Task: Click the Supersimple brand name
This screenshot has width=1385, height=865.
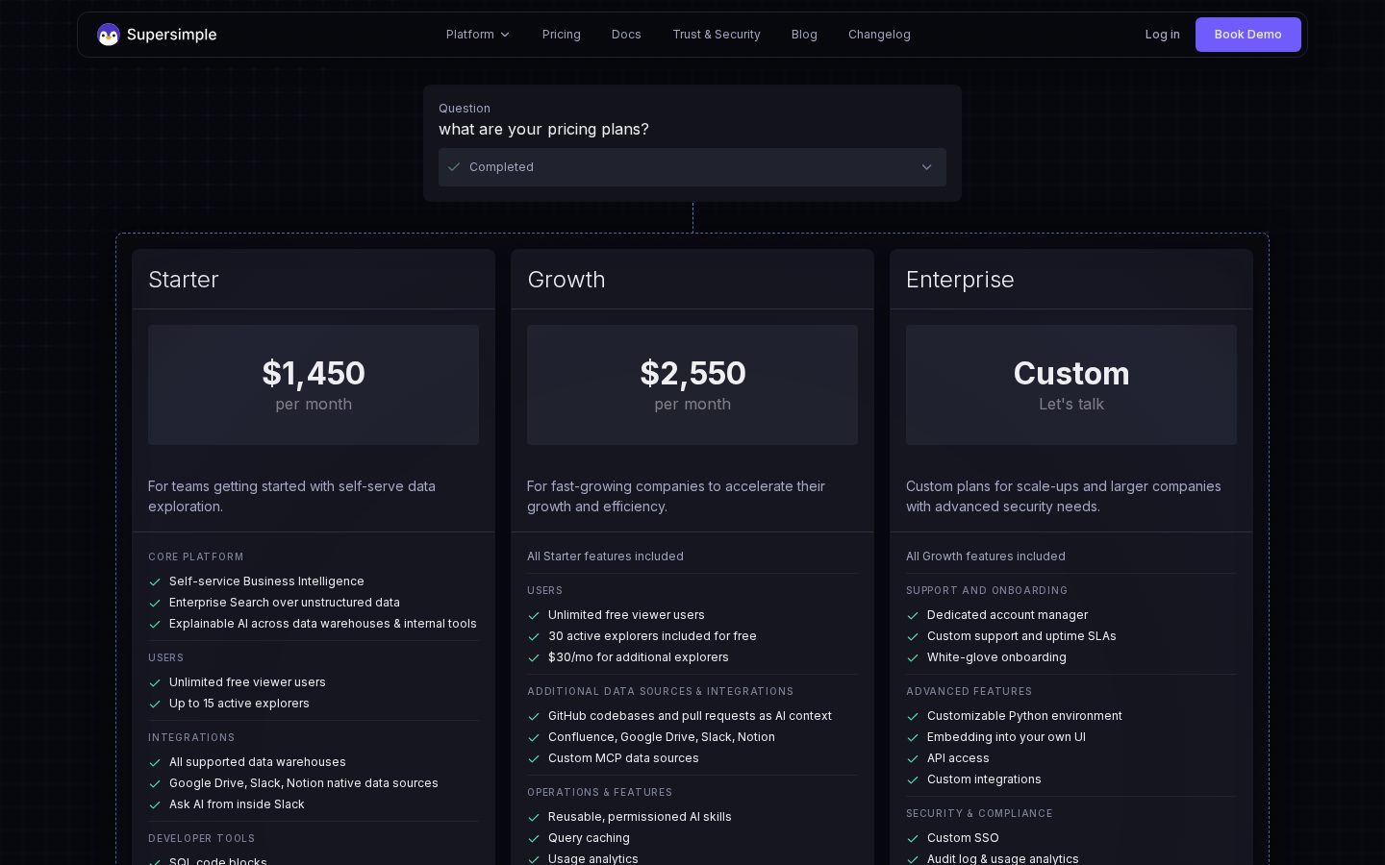Action: 171,35
